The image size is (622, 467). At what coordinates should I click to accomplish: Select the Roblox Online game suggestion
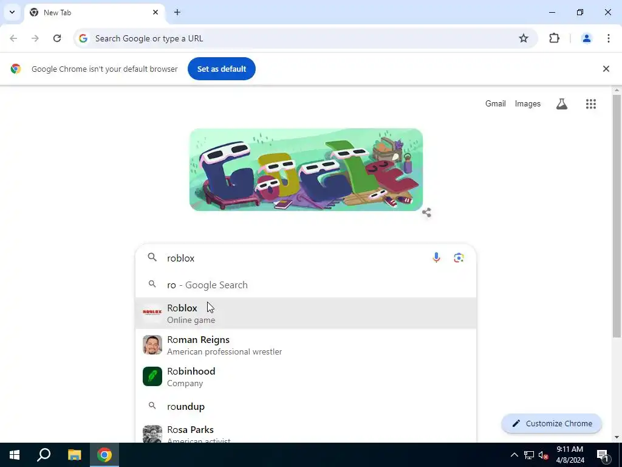pyautogui.click(x=306, y=313)
